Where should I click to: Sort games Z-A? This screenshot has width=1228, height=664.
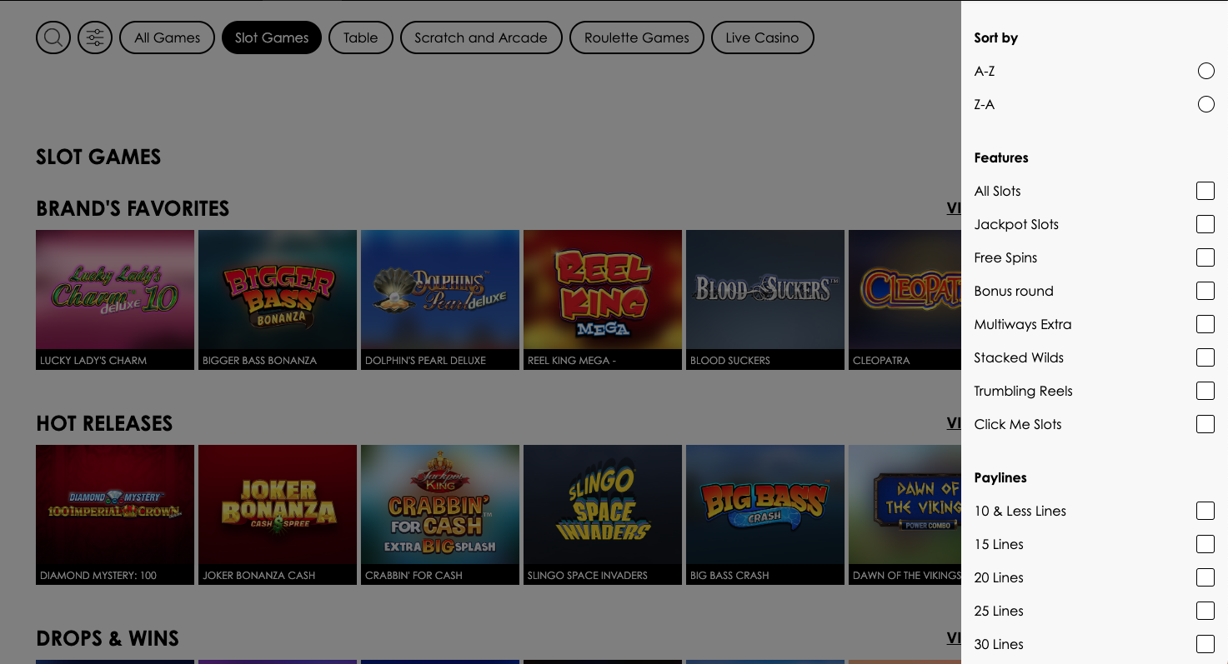(x=1205, y=104)
